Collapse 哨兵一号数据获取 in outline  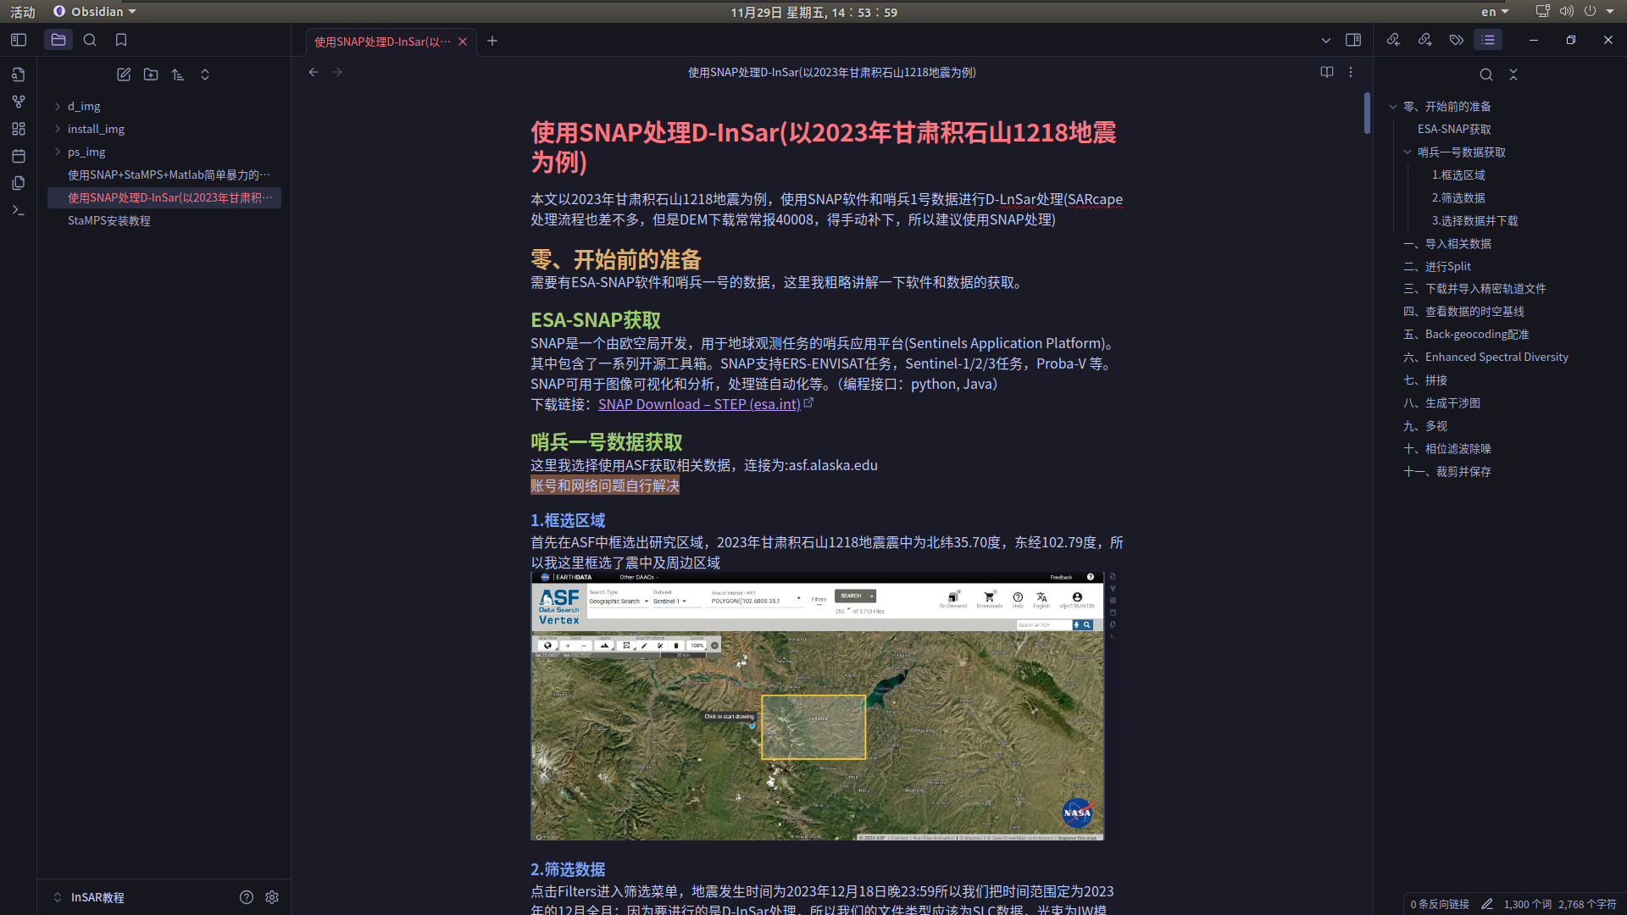click(x=1408, y=152)
